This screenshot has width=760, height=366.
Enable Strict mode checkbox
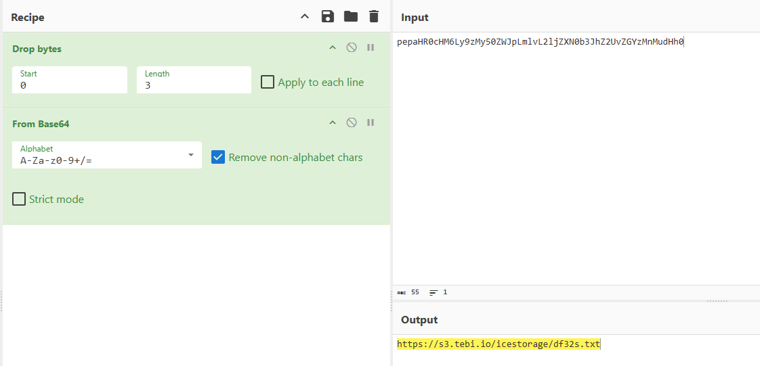(19, 199)
